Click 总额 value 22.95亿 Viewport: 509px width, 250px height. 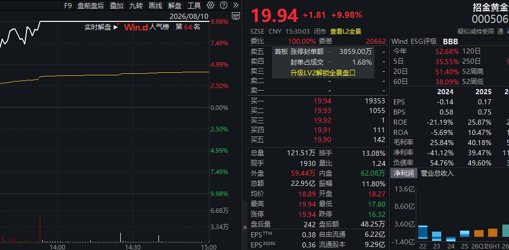point(303,184)
